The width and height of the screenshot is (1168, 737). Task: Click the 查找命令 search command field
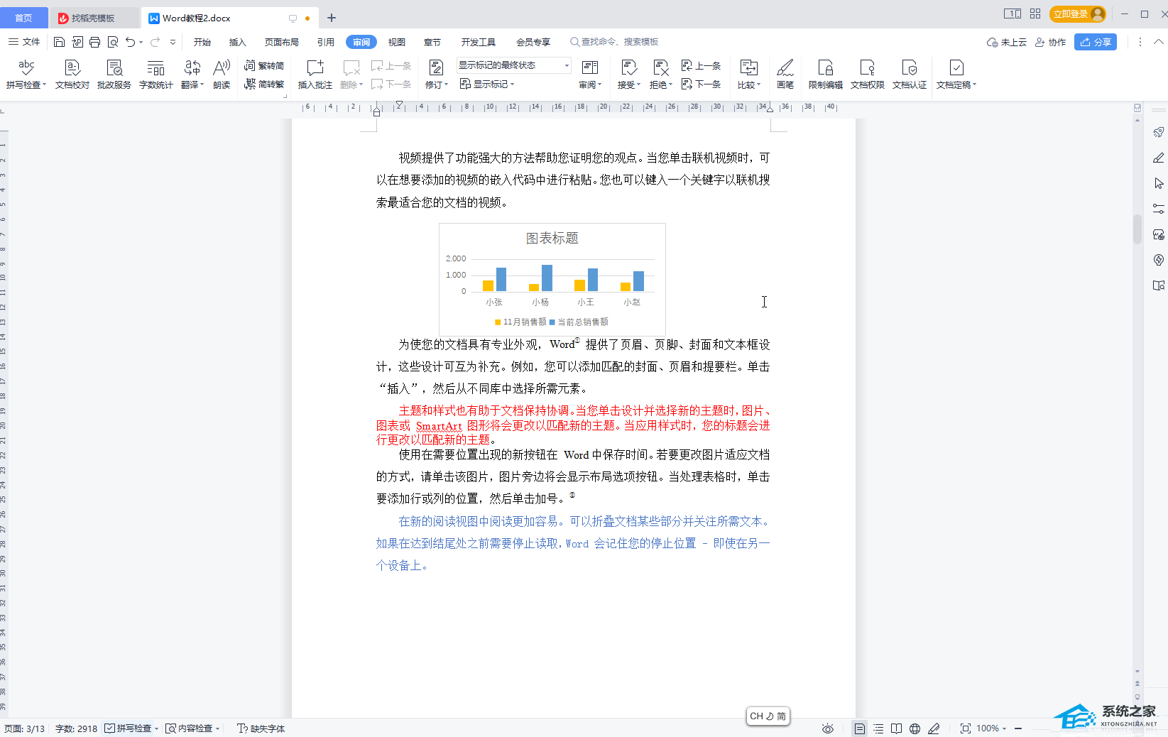[x=619, y=42]
